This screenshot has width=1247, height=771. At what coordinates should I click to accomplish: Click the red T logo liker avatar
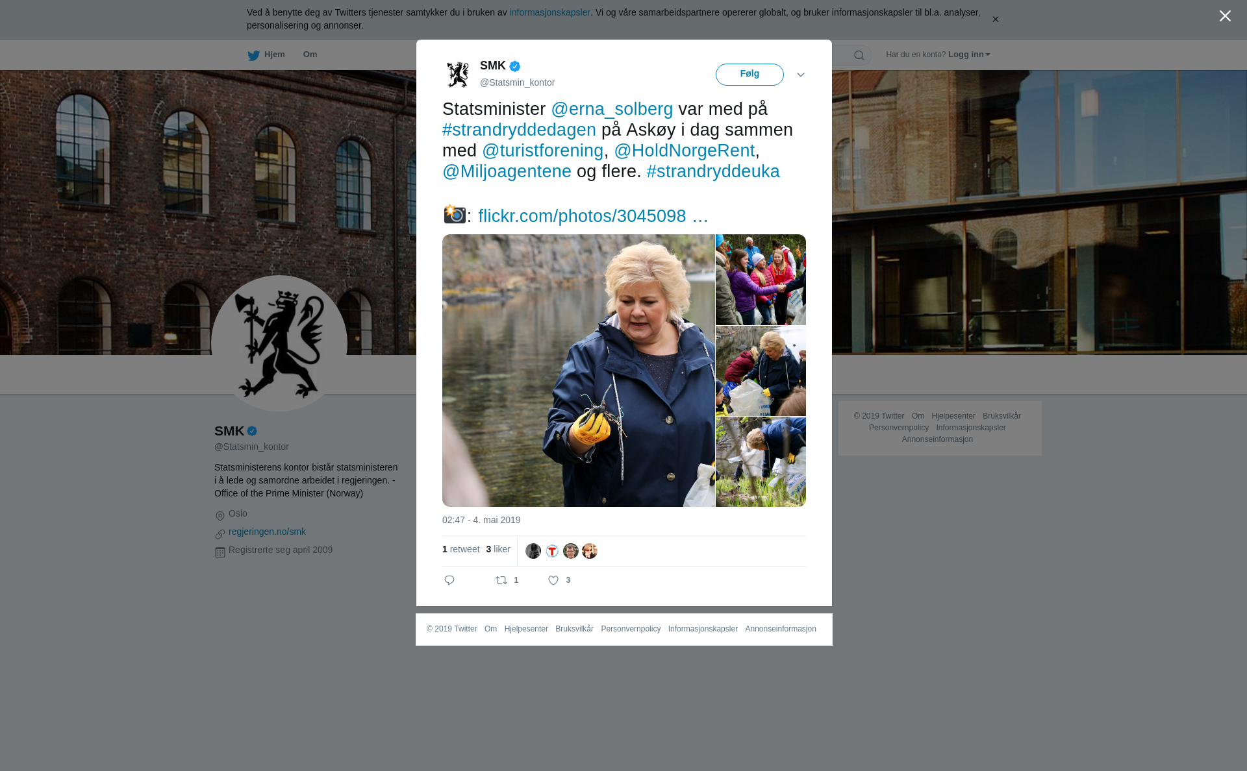click(552, 551)
